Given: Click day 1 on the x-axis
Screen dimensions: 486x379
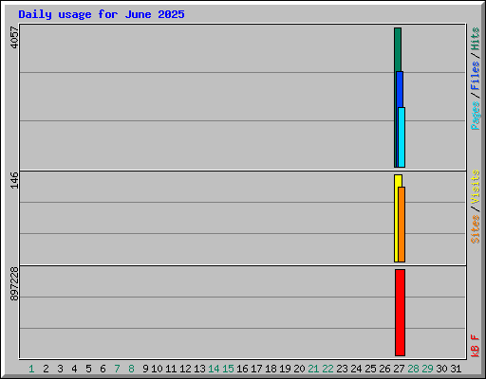Looking at the screenshot, I should click(31, 369).
